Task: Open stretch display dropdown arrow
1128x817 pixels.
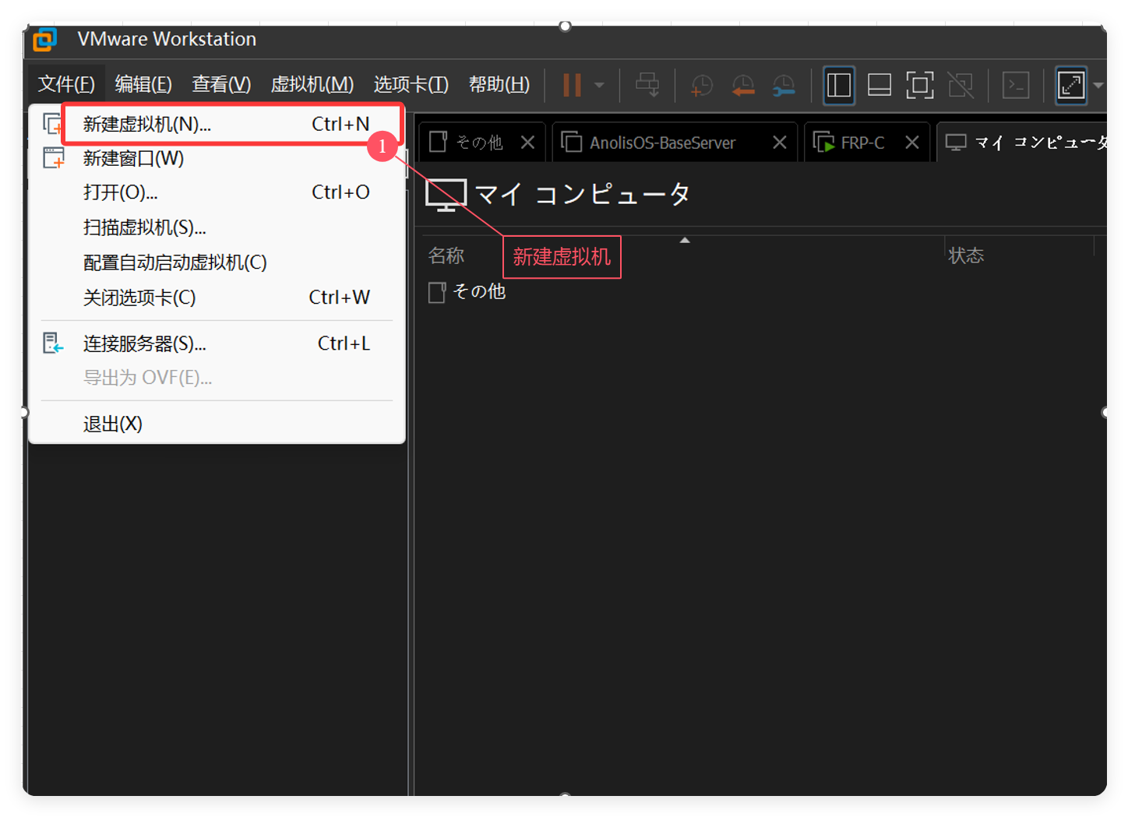Action: pyautogui.click(x=1098, y=86)
